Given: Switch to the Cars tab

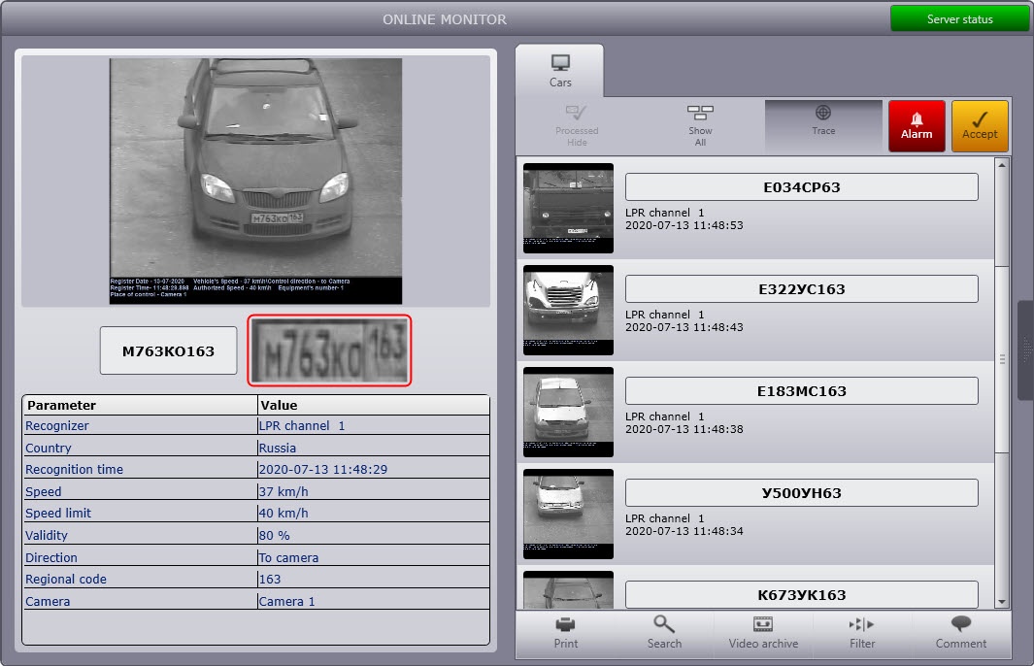Looking at the screenshot, I should 560,71.
